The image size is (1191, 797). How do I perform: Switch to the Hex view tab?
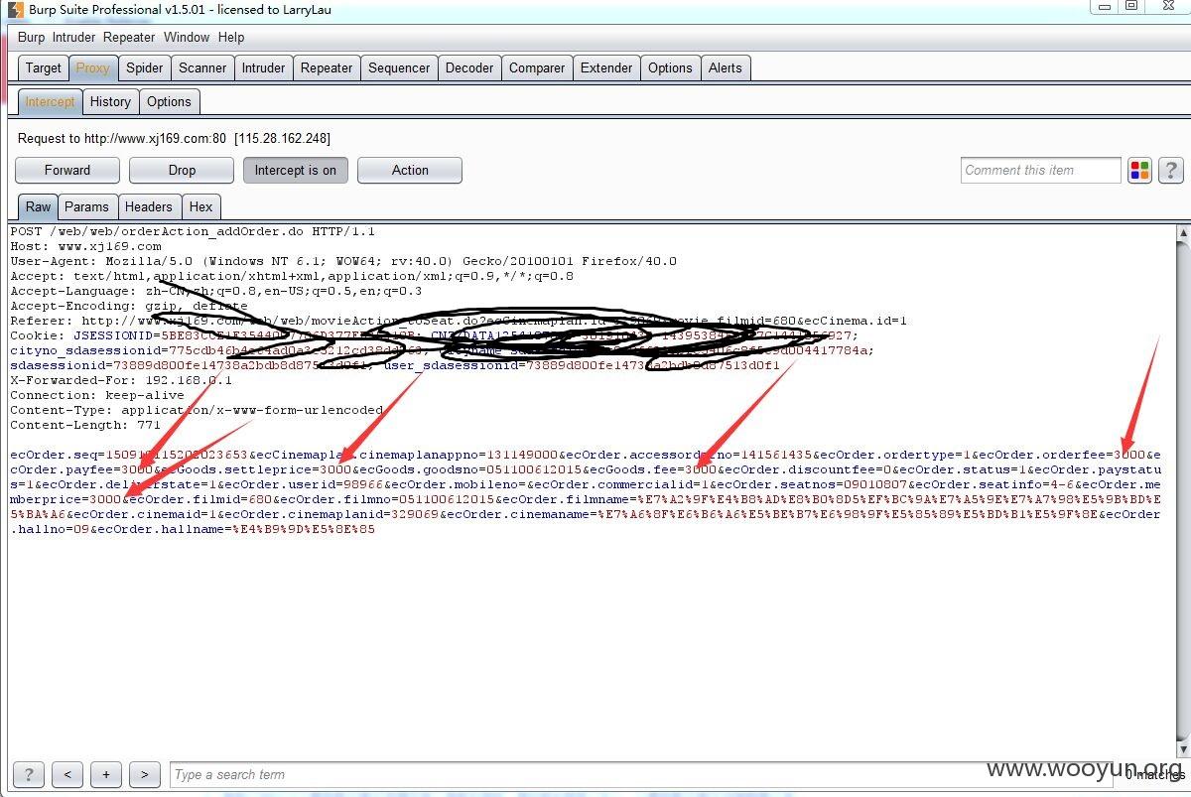point(200,206)
